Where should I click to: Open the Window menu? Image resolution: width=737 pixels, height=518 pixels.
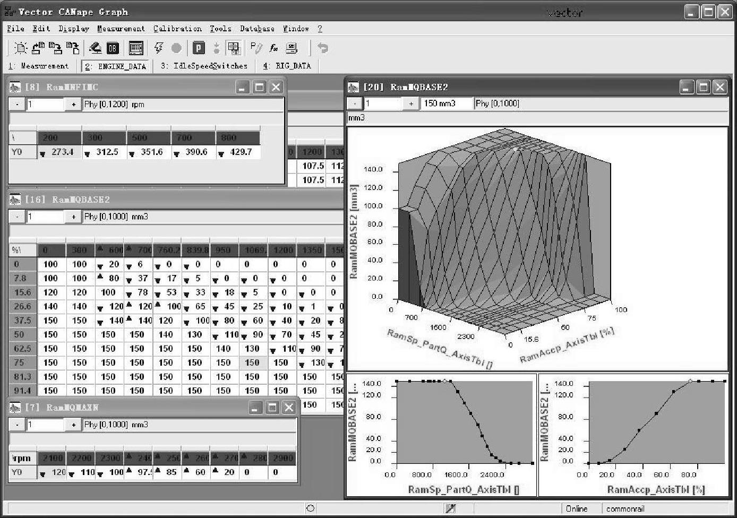296,29
